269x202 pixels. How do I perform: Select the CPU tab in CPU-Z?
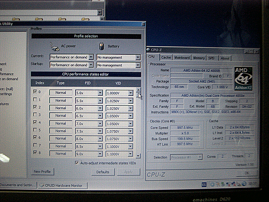click(x=152, y=57)
